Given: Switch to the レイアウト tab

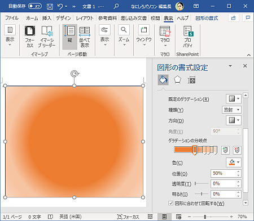Looking at the screenshot, I should (x=85, y=18).
